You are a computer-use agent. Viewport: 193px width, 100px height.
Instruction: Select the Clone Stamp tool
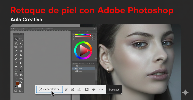coord(21,55)
